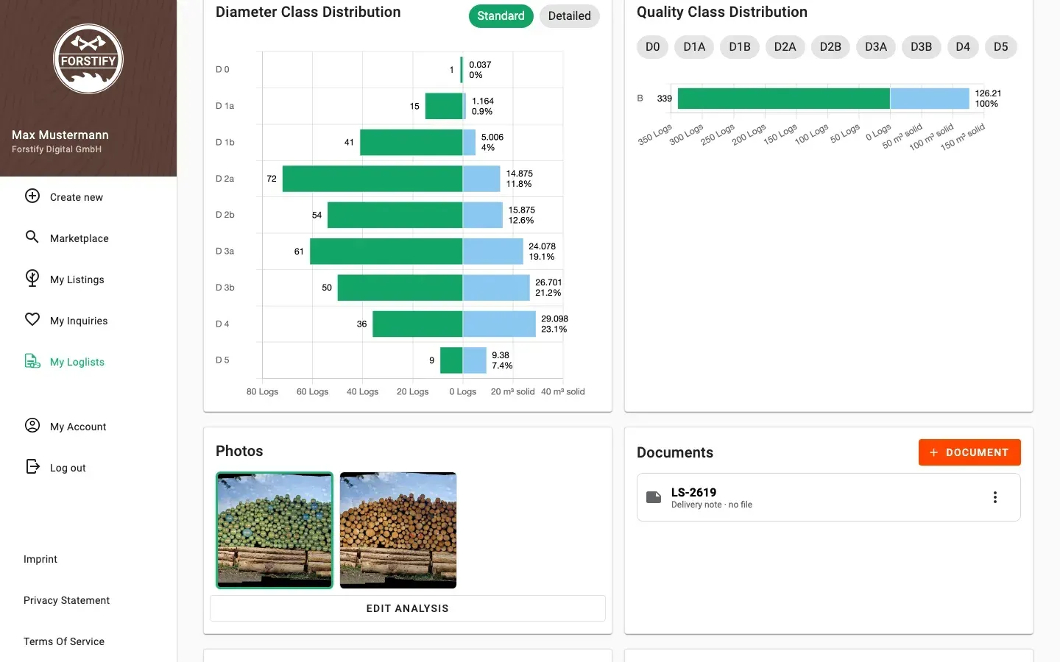Open My Loglists page
This screenshot has width=1060, height=662.
pos(88,362)
